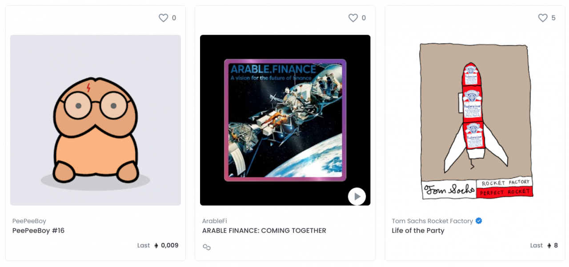This screenshot has width=569, height=267.
Task: Open Life of the Party item title
Action: (418, 231)
